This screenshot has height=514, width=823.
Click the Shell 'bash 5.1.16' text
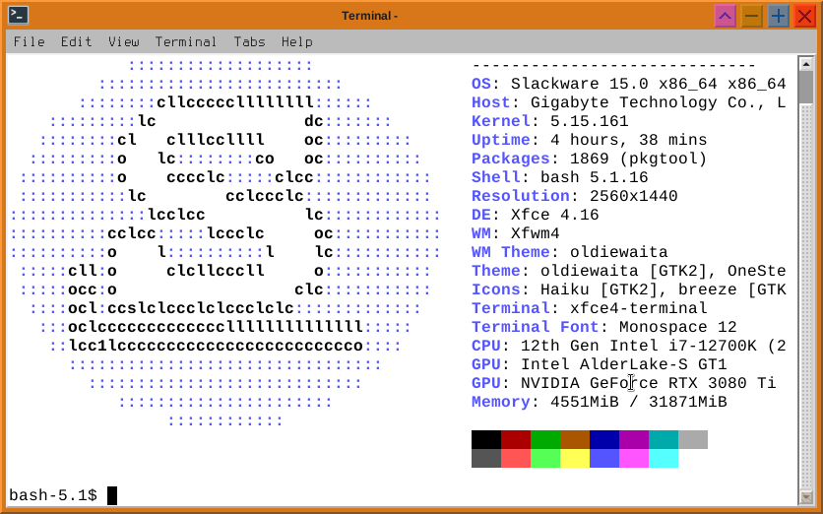point(595,177)
